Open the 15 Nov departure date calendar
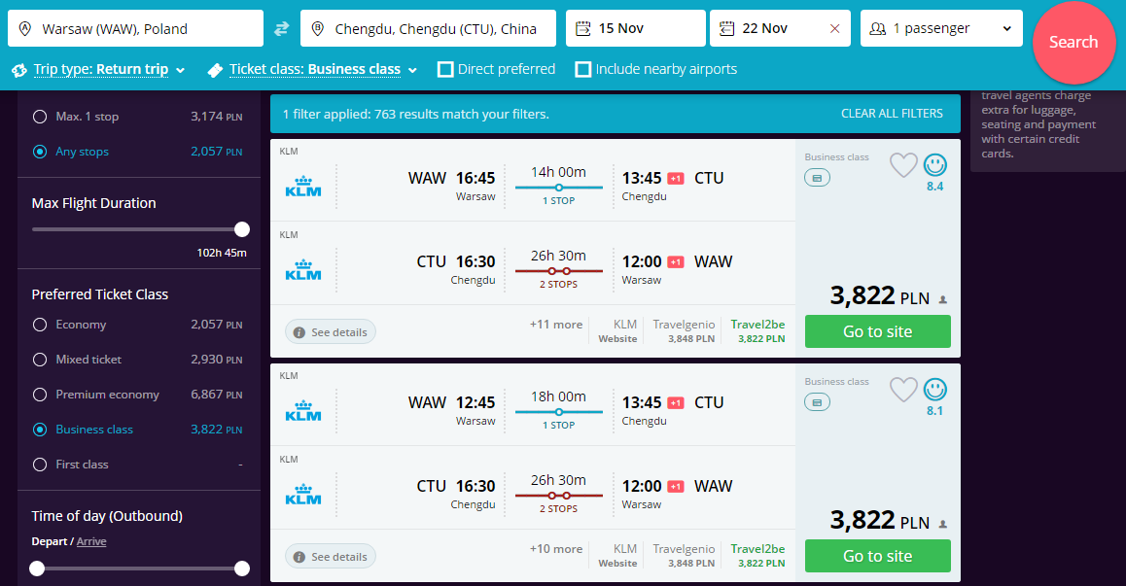 [636, 28]
